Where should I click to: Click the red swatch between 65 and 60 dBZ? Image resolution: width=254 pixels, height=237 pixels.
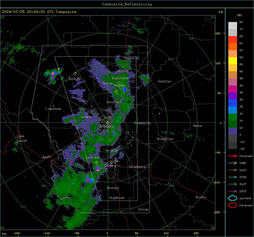click(233, 40)
